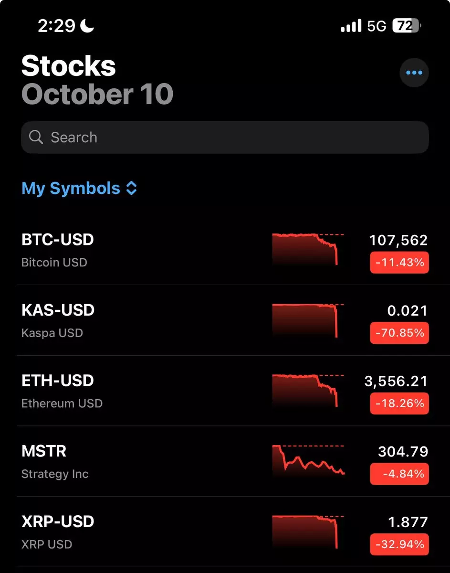Toggle KAS-USD -70.85% change badge
Screen dimensions: 450x573
coord(399,333)
